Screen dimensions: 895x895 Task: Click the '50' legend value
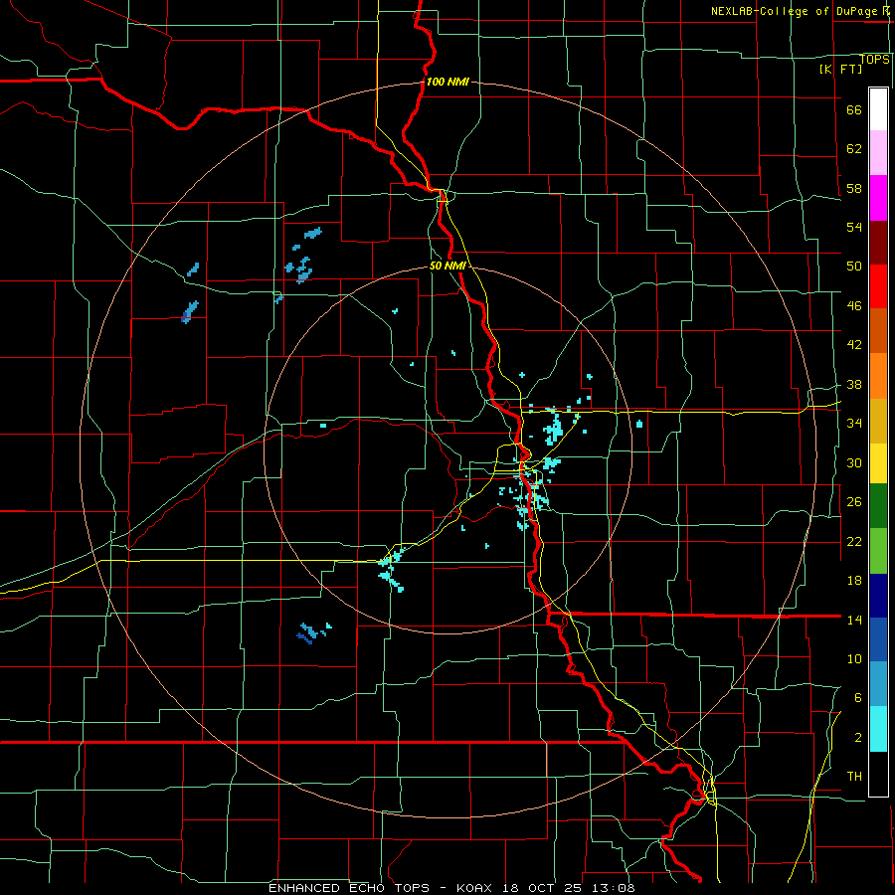(x=854, y=267)
